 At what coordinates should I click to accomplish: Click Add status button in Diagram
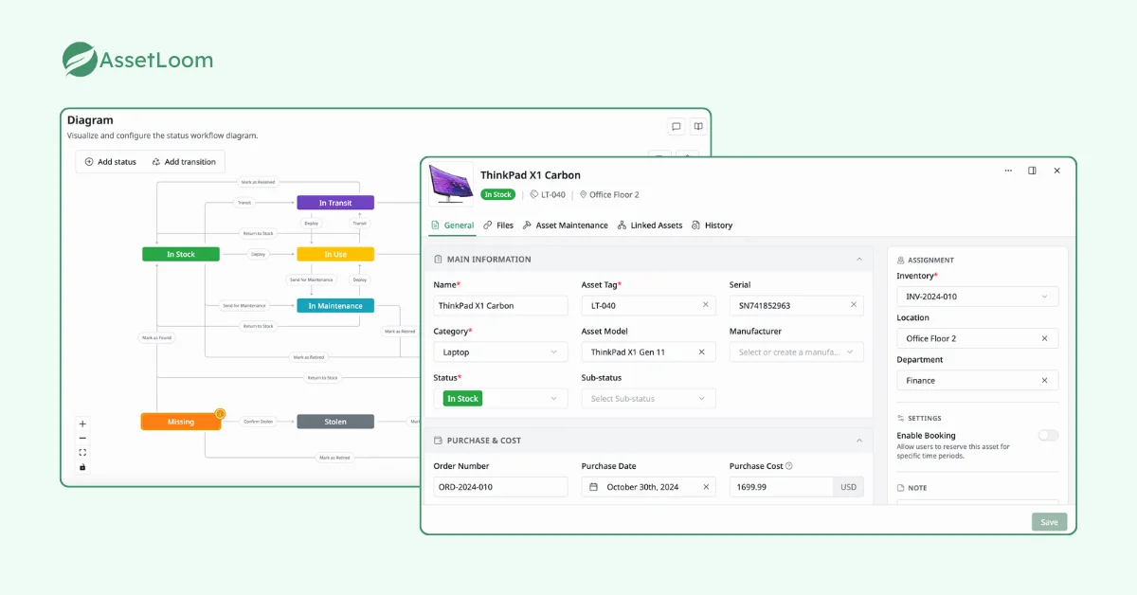(x=111, y=162)
